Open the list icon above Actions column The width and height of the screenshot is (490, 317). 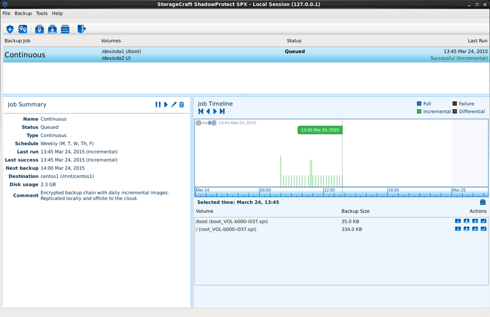coord(482,202)
